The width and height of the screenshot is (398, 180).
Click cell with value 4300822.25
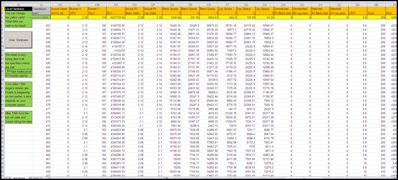(x=116, y=109)
